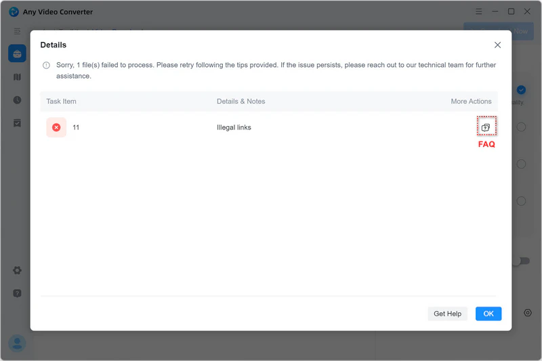Close the Details dialog with the X
This screenshot has width=542, height=361.
point(497,45)
